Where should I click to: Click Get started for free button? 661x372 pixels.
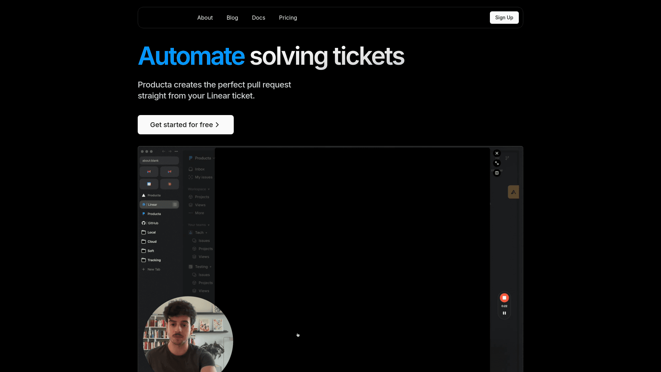tap(186, 125)
